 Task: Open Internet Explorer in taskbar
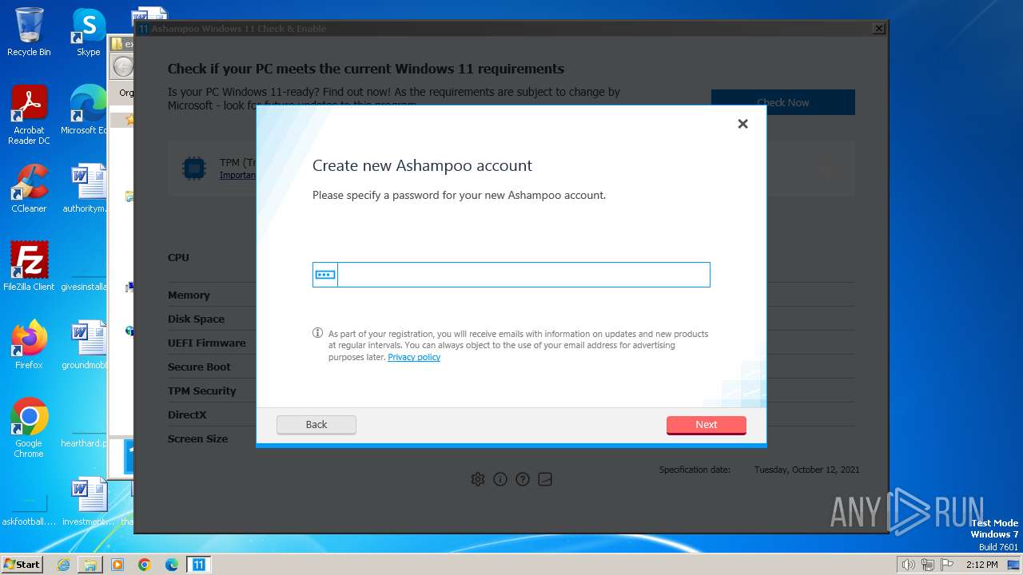pyautogui.click(x=63, y=565)
